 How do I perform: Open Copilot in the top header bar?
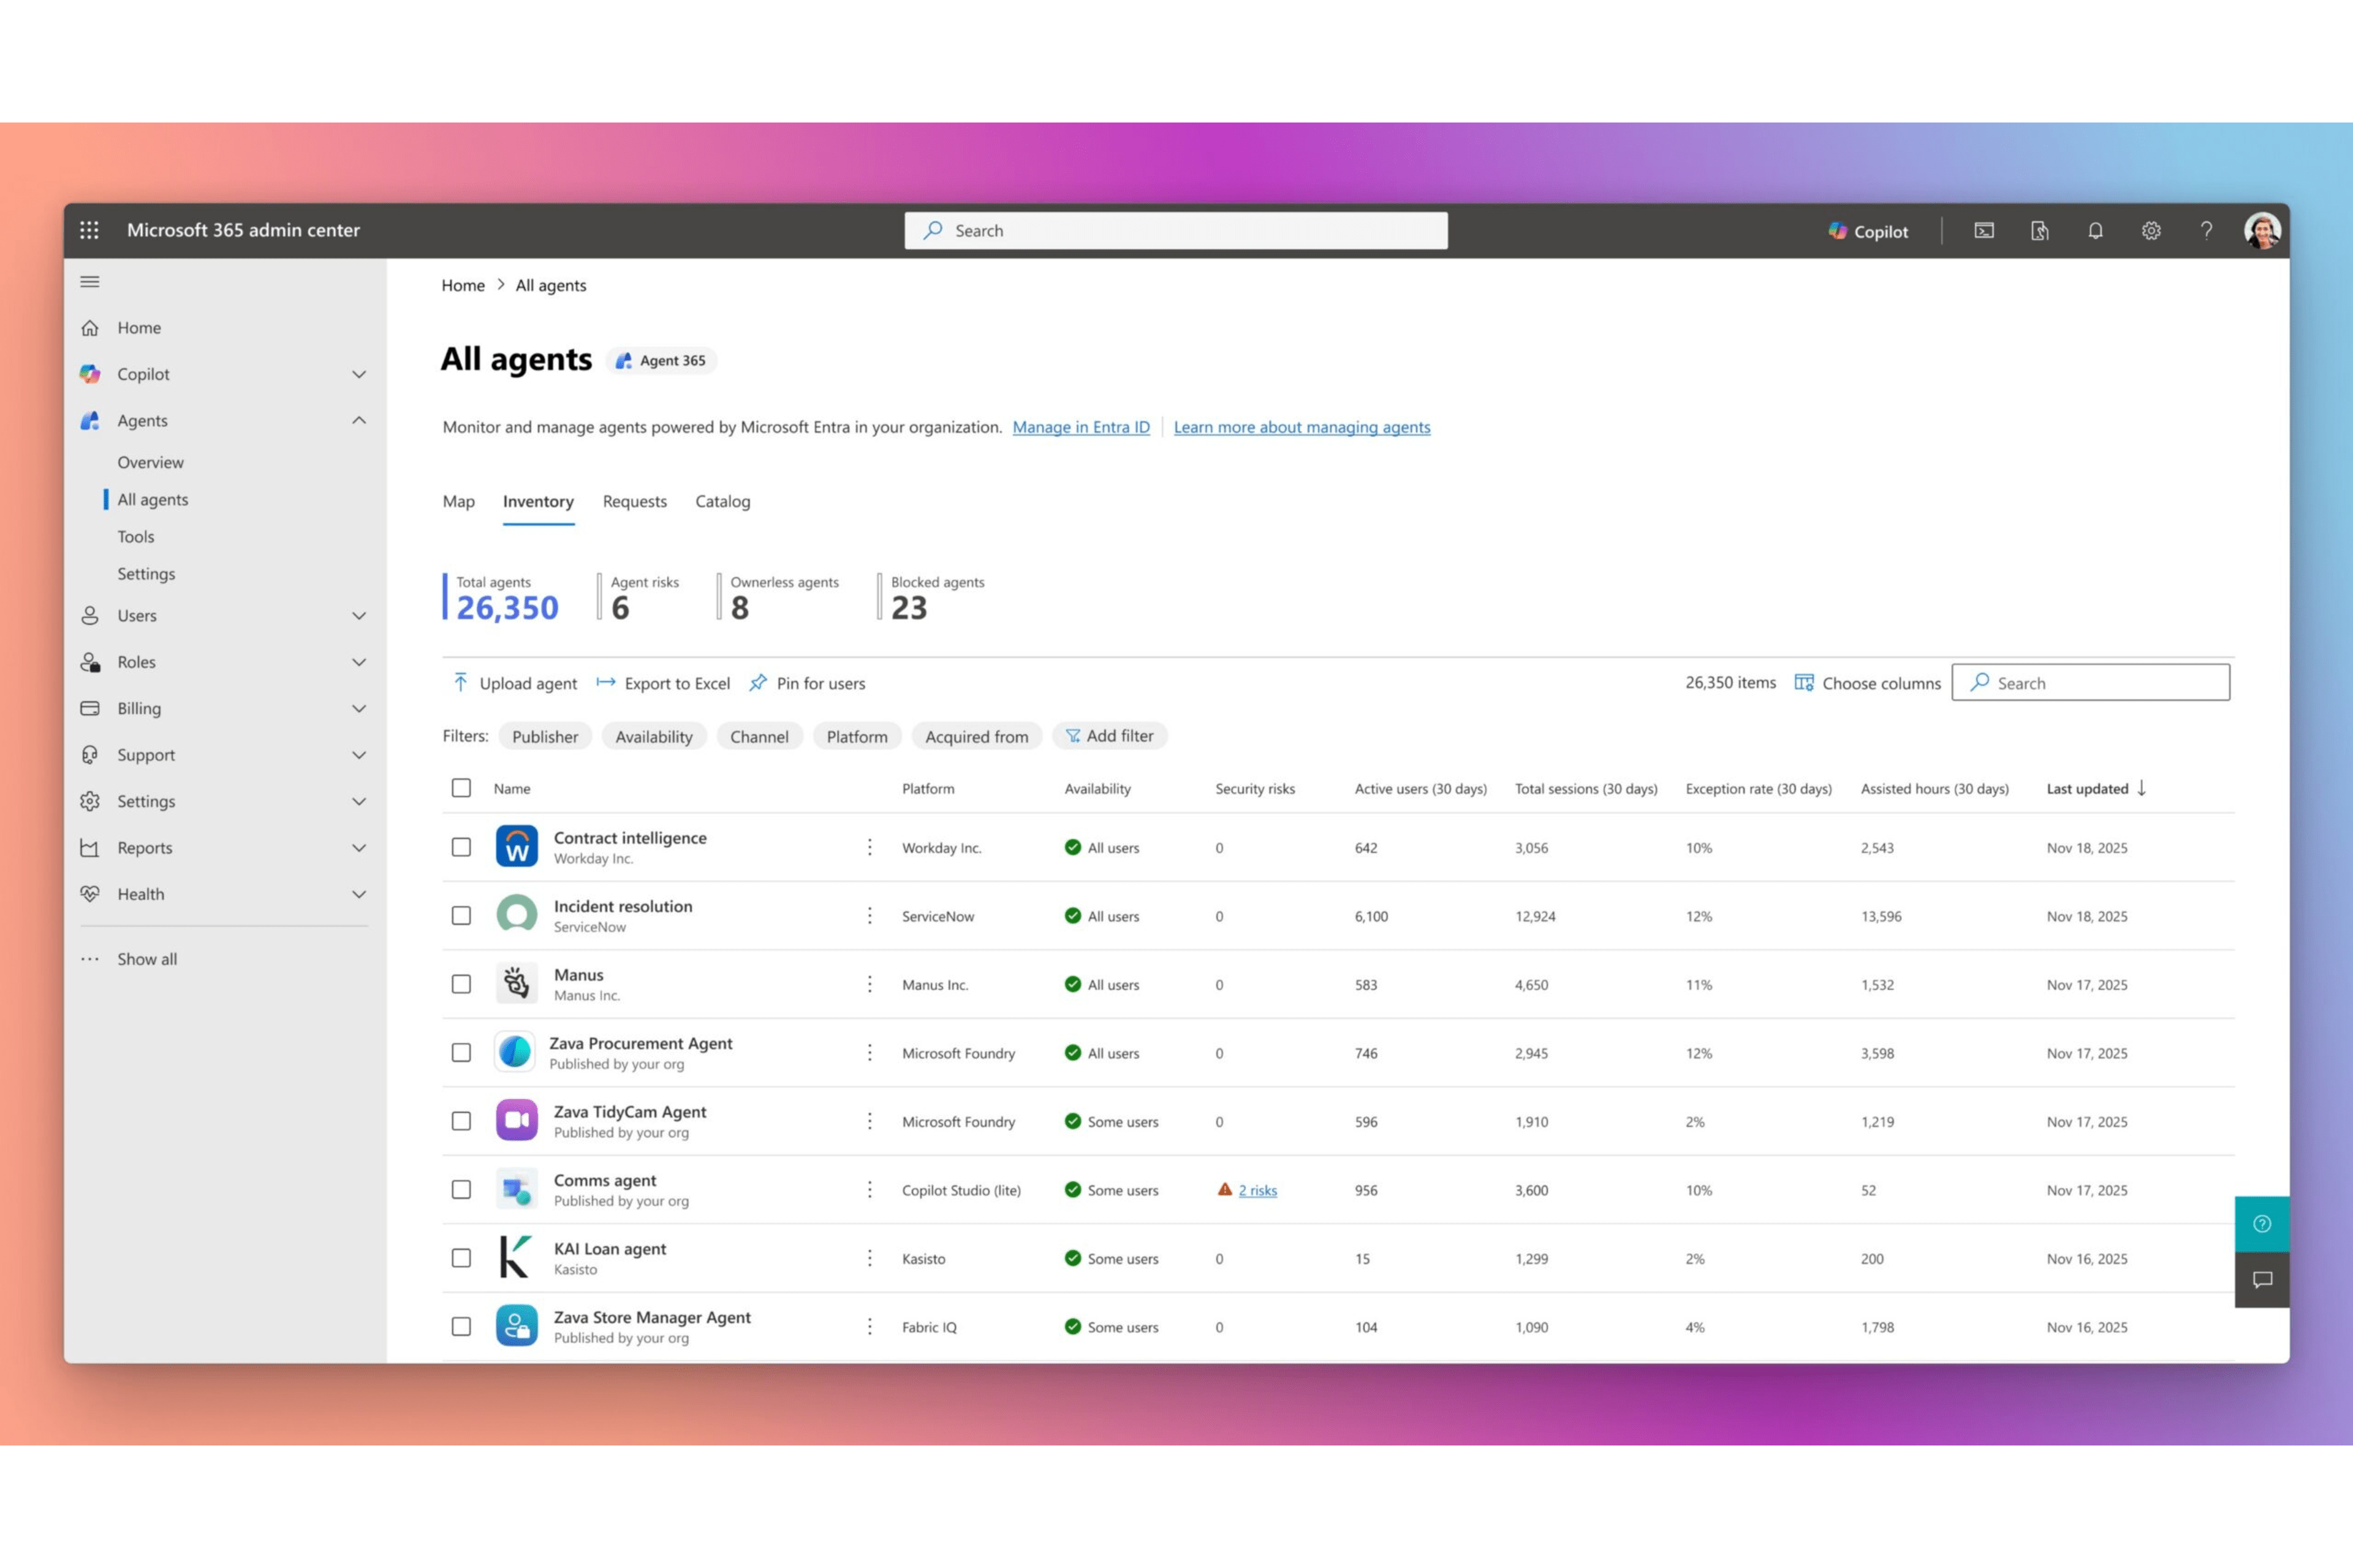click(1868, 231)
